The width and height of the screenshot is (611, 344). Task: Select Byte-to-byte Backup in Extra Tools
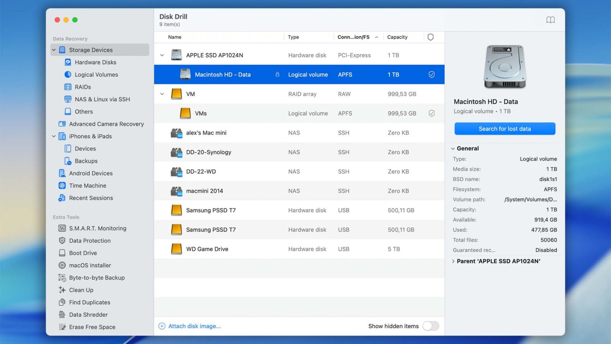(x=97, y=278)
